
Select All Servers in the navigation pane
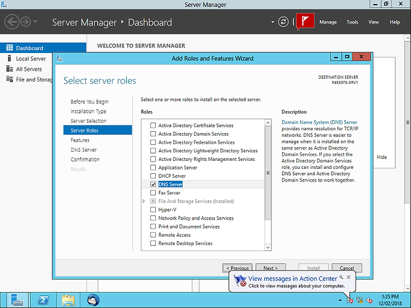coord(29,69)
